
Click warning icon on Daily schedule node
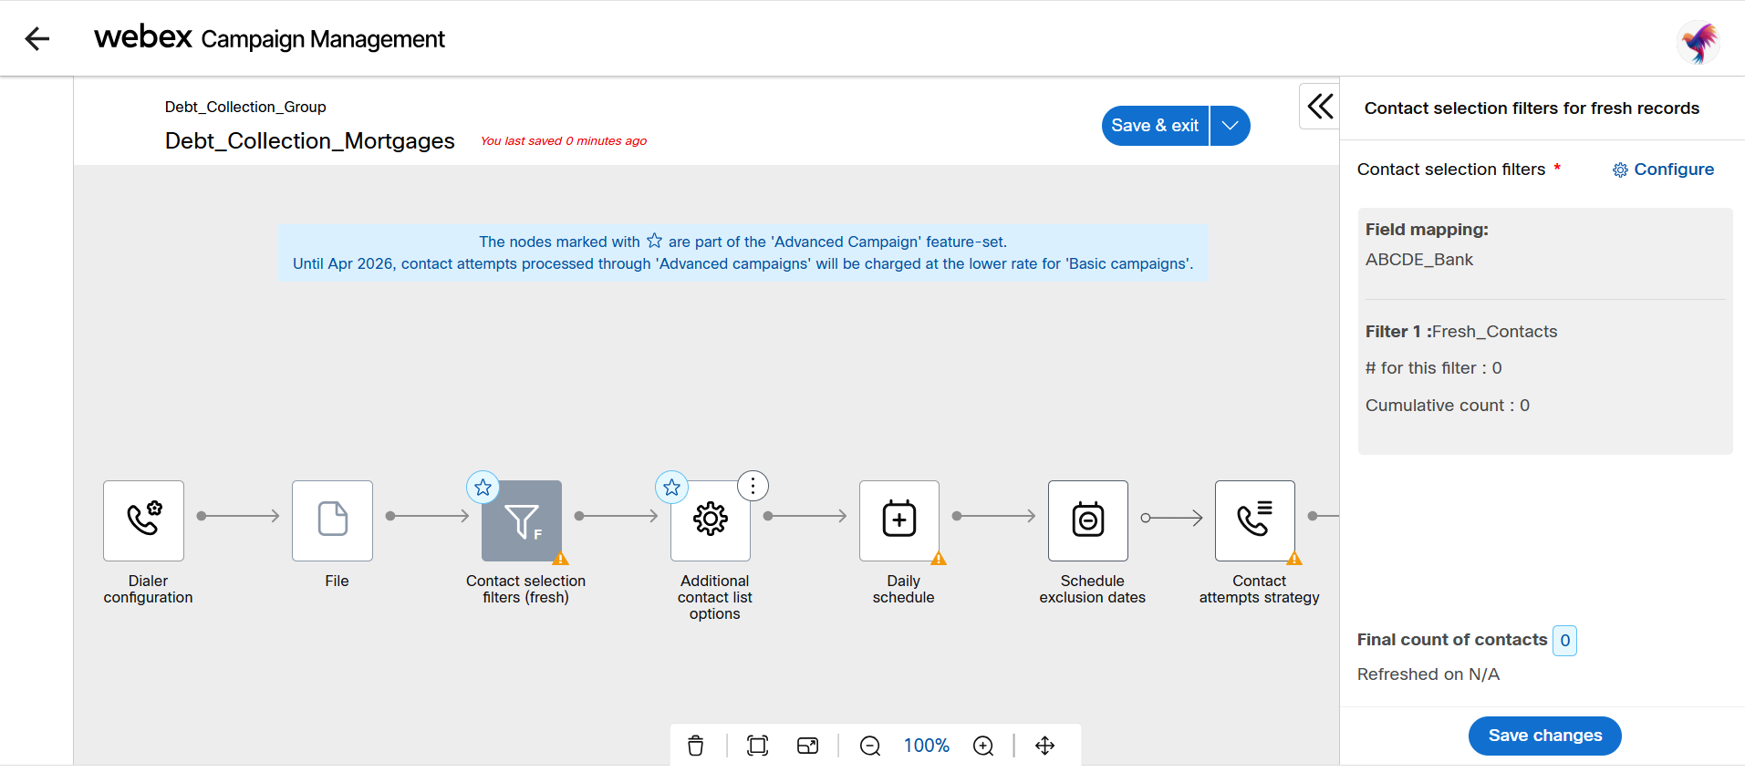(939, 558)
